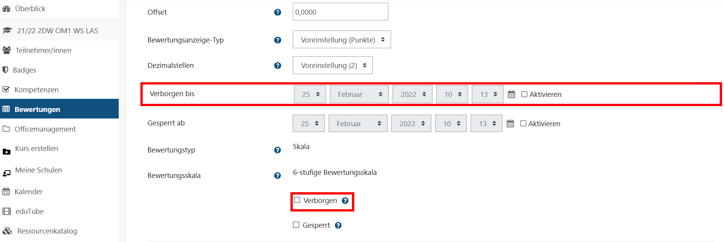Click the Dezimalstellen help icon
This screenshot has height=242, width=724.
[277, 66]
